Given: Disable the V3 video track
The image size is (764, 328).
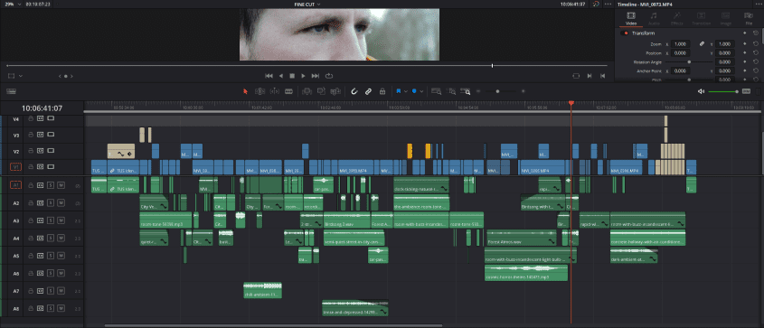Looking at the screenshot, I should pyautogui.click(x=51, y=135).
